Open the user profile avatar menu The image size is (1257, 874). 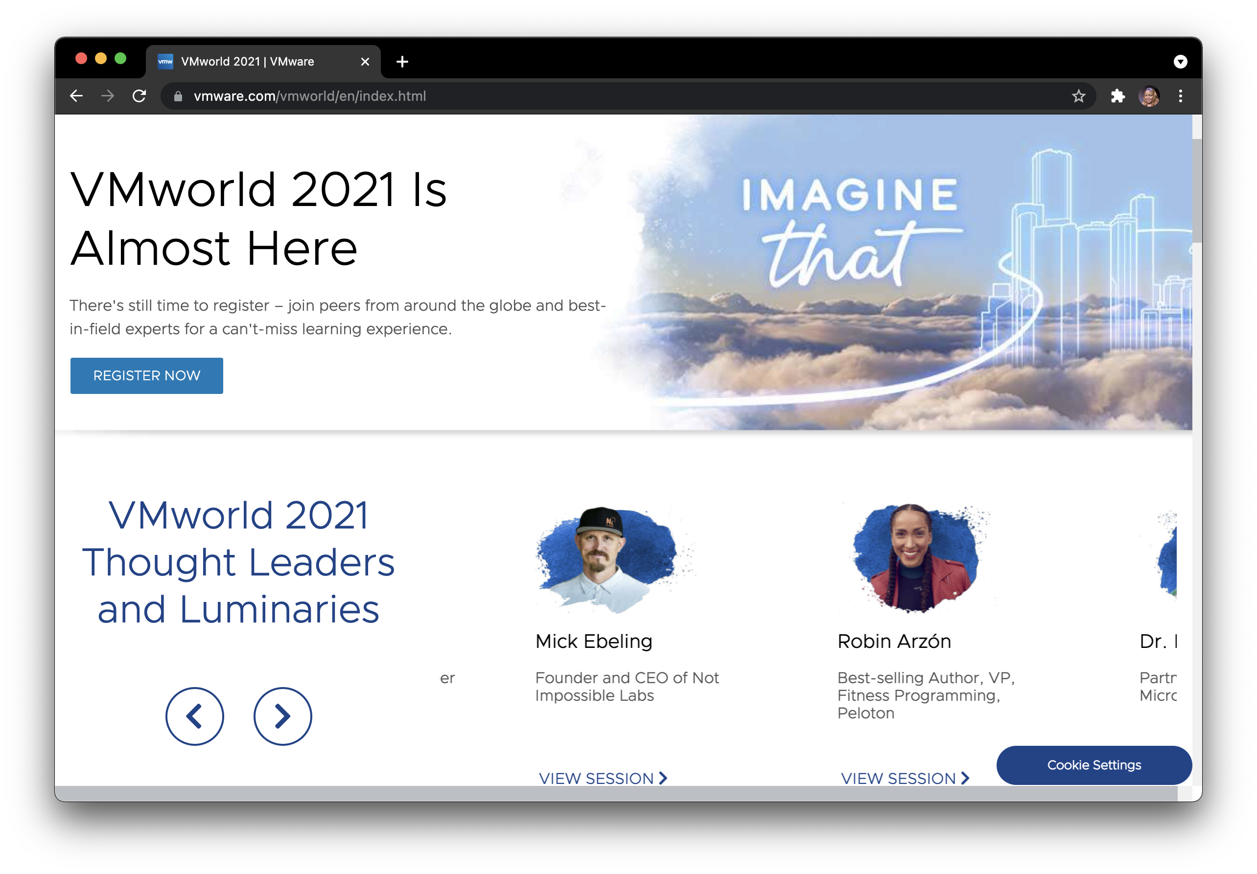pyautogui.click(x=1149, y=96)
